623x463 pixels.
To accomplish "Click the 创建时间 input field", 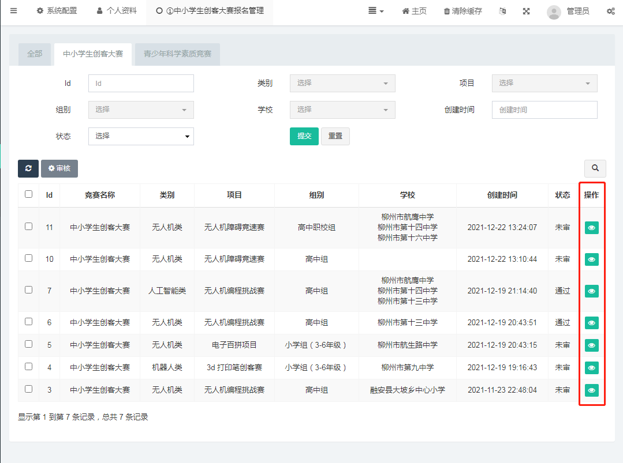I will tap(544, 110).
